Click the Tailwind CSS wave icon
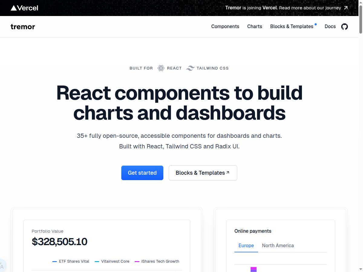The height and width of the screenshot is (272, 363). click(190, 68)
